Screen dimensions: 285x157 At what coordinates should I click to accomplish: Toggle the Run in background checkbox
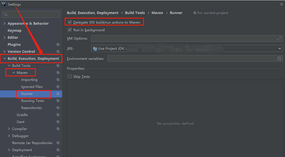pyautogui.click(x=70, y=30)
